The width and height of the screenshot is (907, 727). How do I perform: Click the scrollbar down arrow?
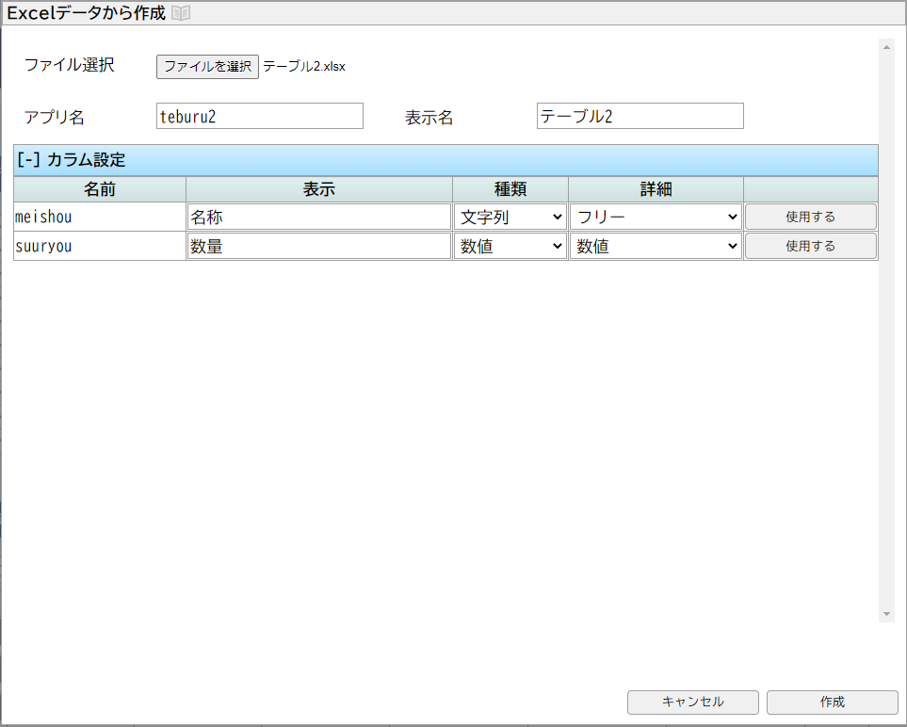886,614
